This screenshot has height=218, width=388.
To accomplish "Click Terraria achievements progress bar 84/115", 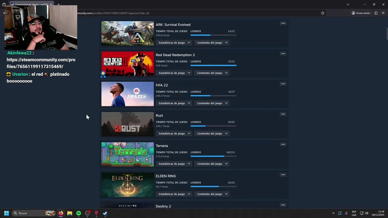I will (x=213, y=156).
